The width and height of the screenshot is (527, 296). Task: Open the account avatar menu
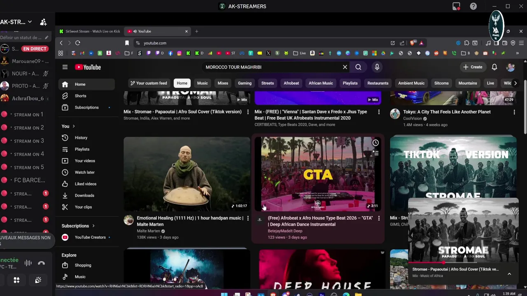[x=511, y=67]
